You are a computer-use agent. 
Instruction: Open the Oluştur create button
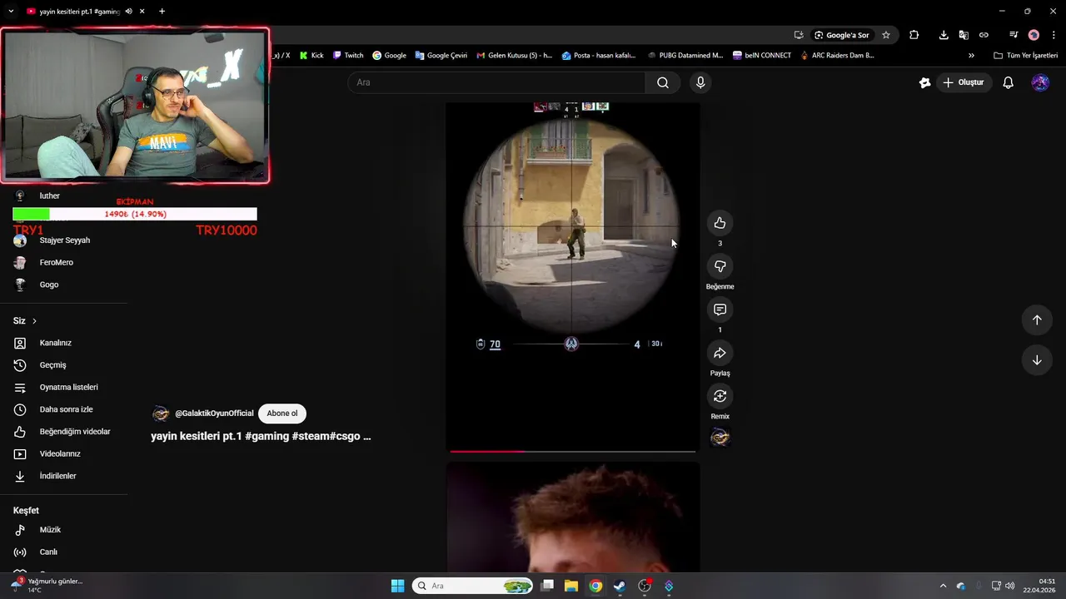964,82
